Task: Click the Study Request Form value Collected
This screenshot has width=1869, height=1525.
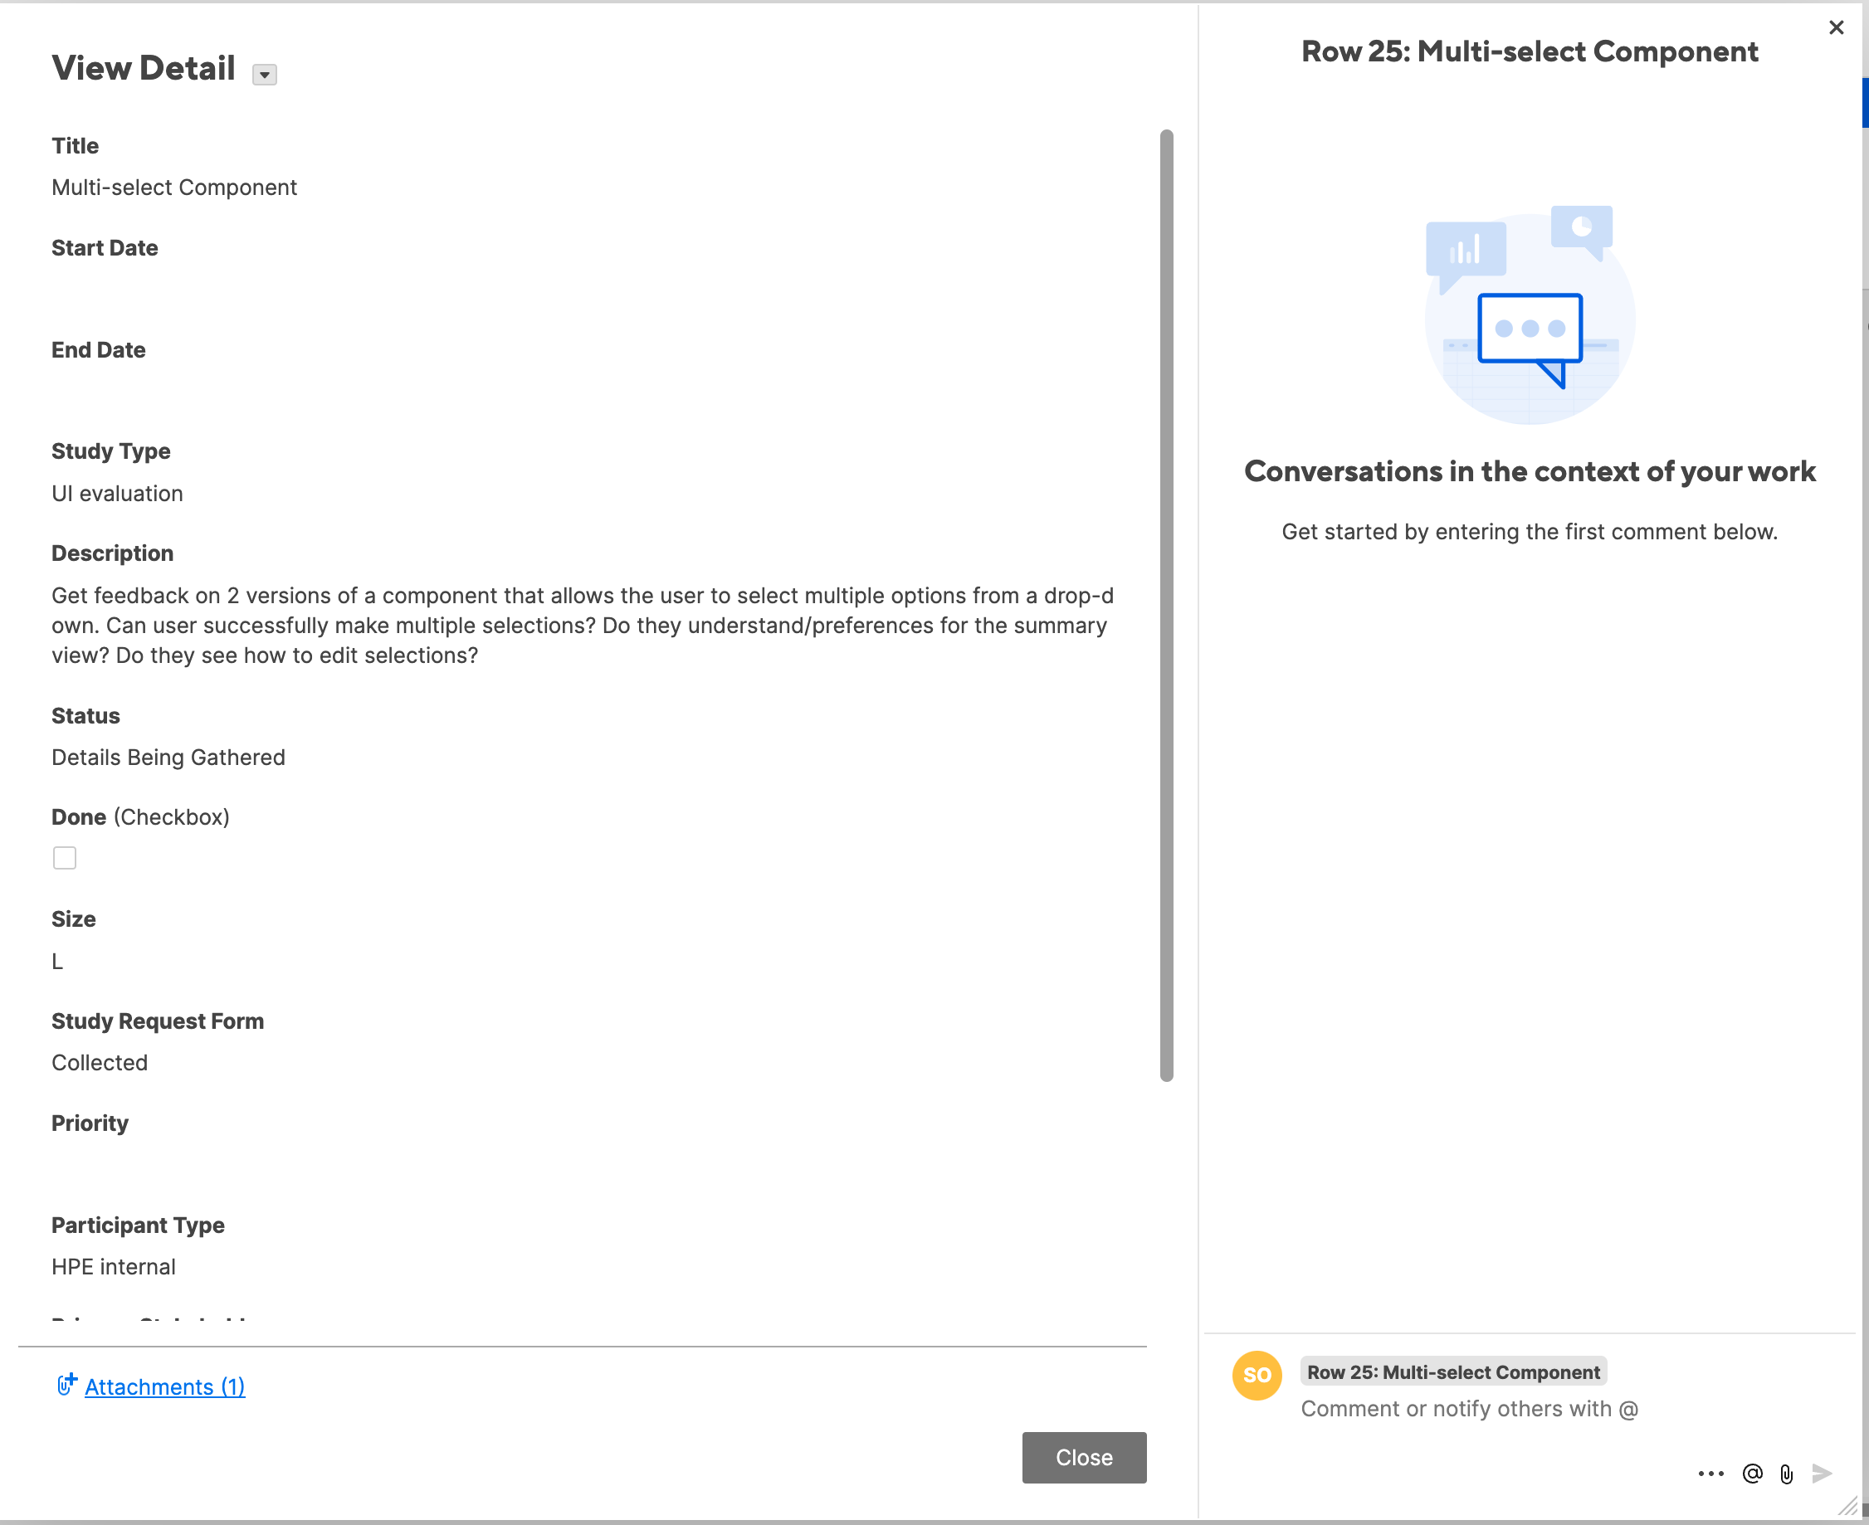Action: (100, 1062)
